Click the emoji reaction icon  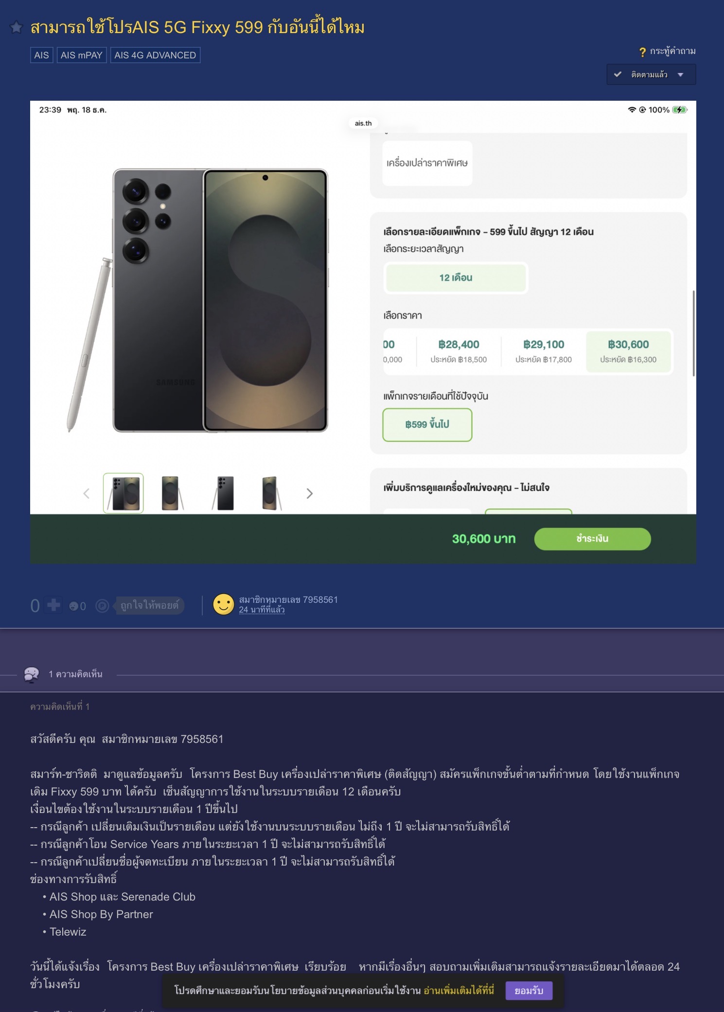pyautogui.click(x=74, y=606)
